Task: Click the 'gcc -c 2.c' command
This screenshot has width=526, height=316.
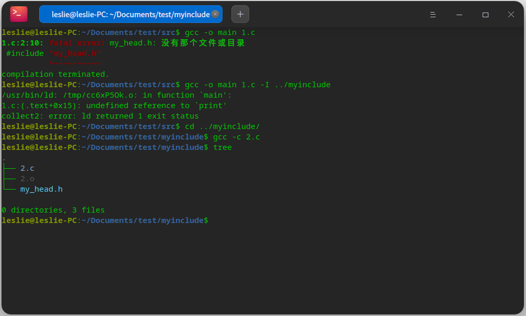Action: pos(236,137)
